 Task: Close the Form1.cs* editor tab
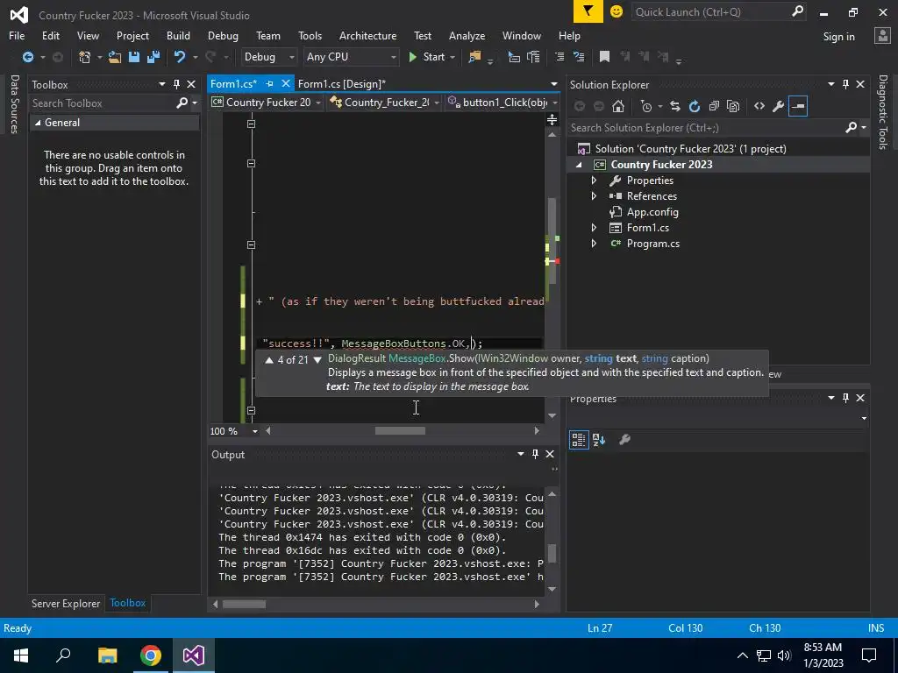click(285, 83)
